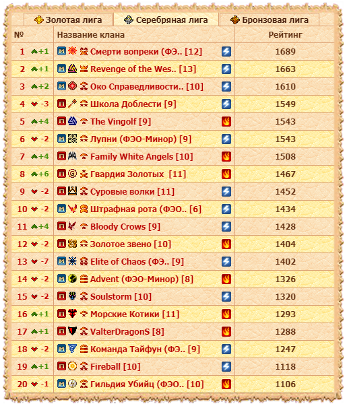
Task: Open the Бронзовая лига tab
Action: point(270,20)
